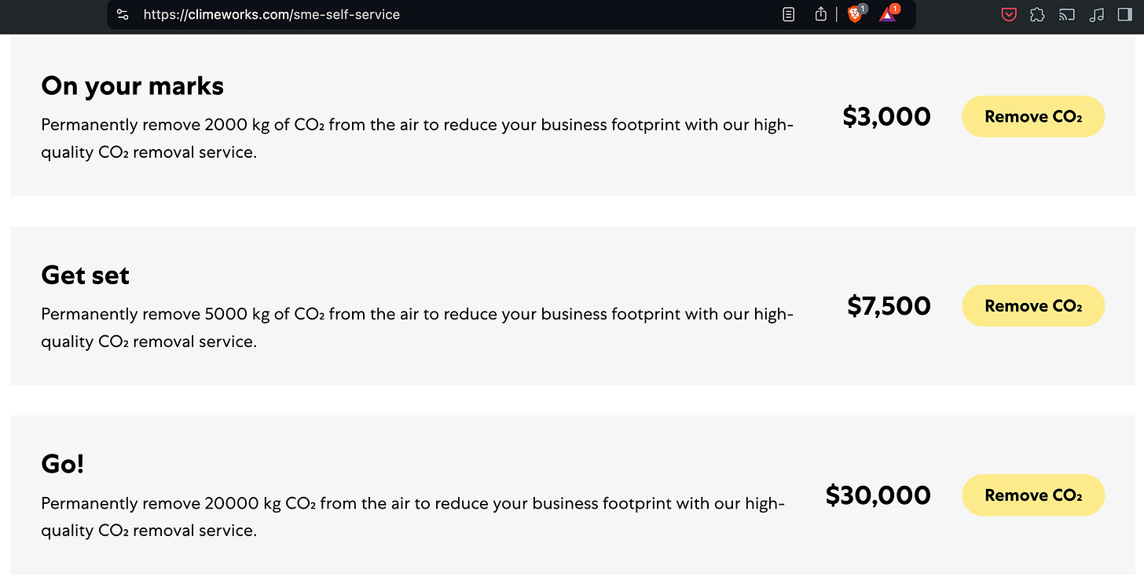Click the climeworks.com address bar URL
This screenshot has width=1144, height=584.
(272, 14)
